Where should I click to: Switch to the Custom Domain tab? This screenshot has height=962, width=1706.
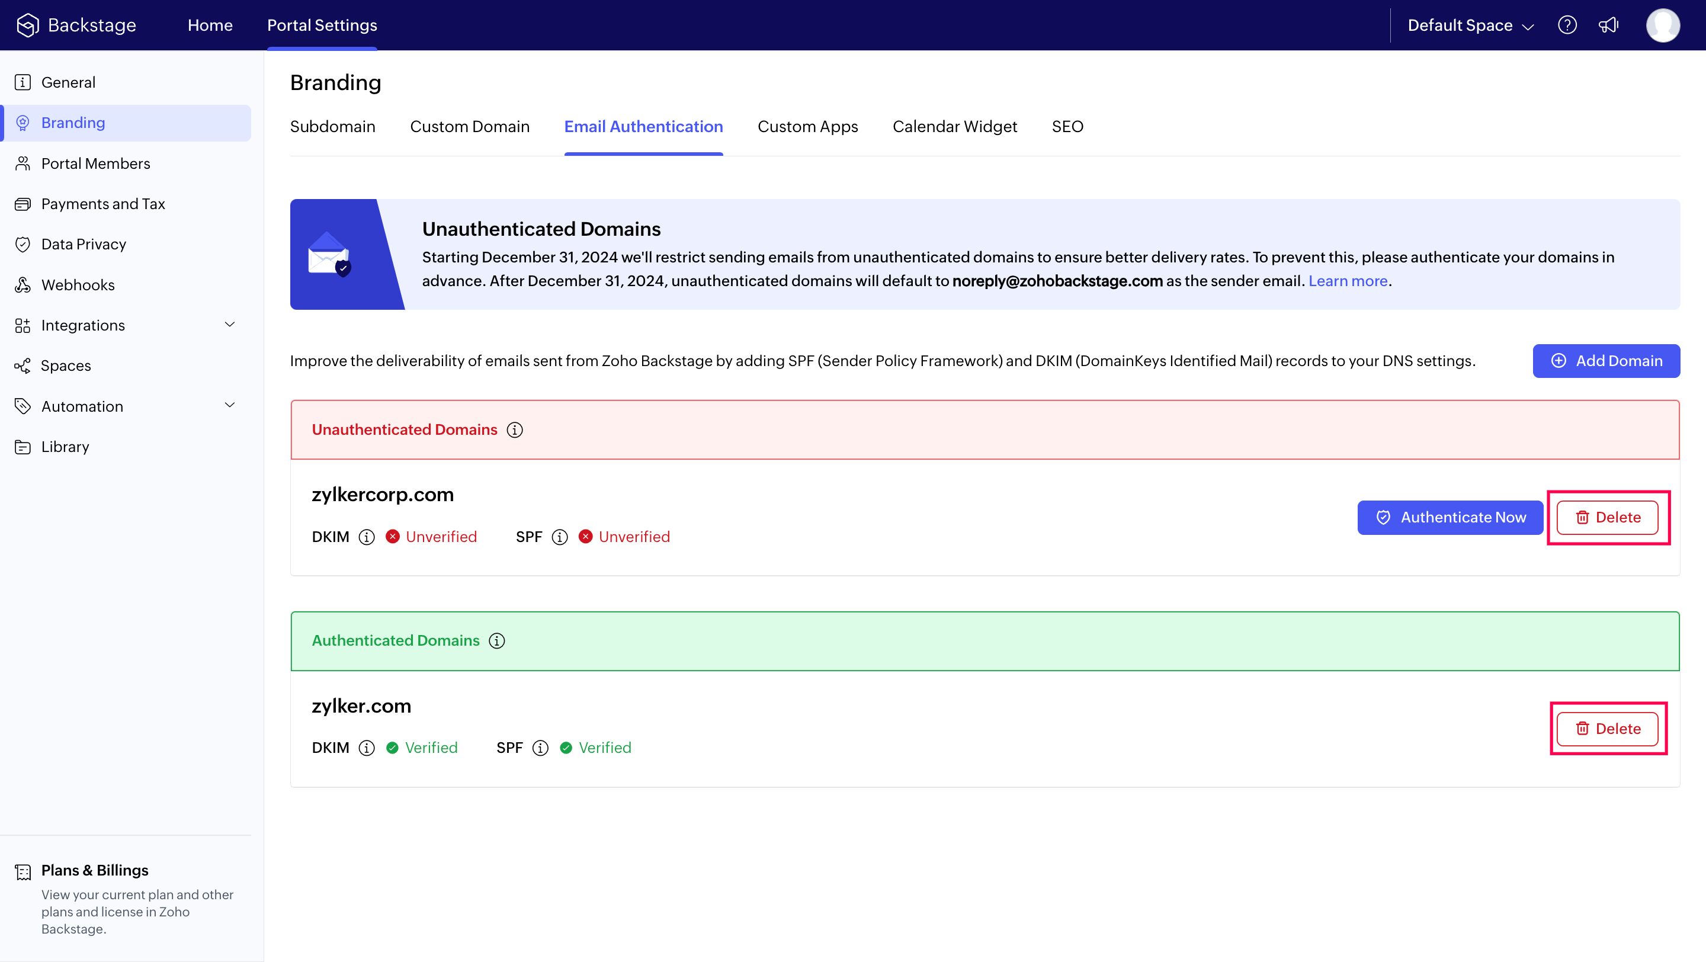tap(470, 126)
